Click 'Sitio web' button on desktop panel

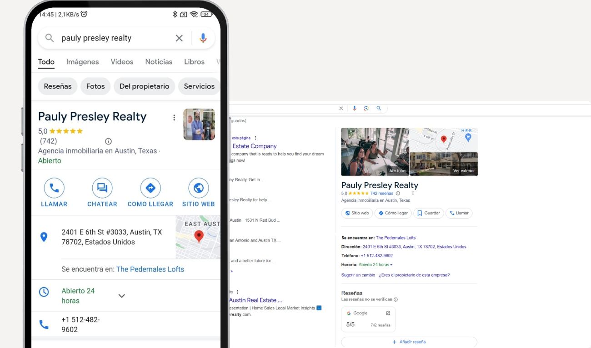[357, 213]
